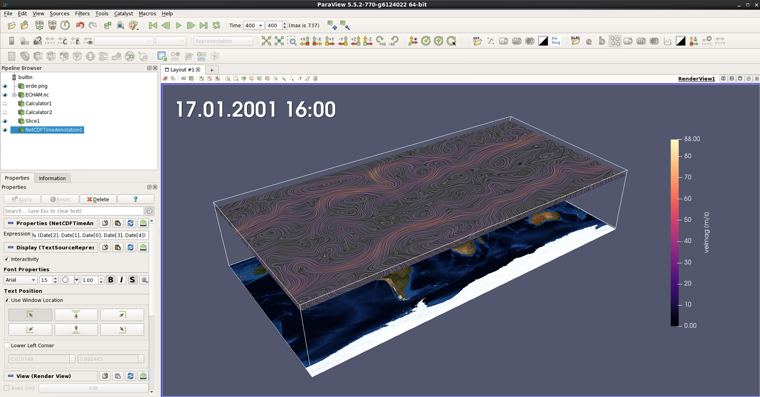Toggle bold text formatting button
The width and height of the screenshot is (760, 397).
(x=111, y=280)
